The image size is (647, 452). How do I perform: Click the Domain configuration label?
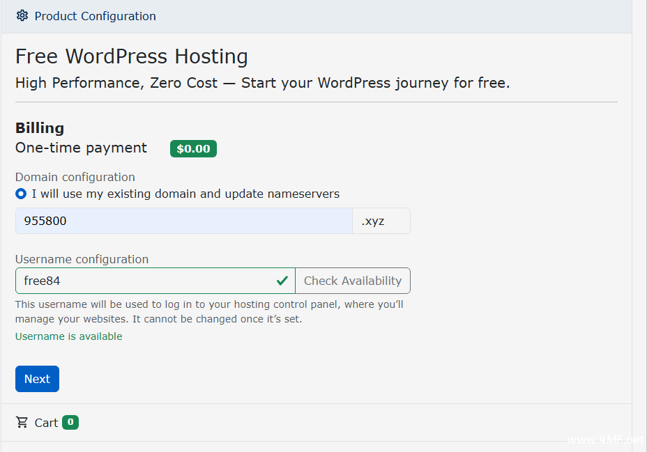click(75, 177)
